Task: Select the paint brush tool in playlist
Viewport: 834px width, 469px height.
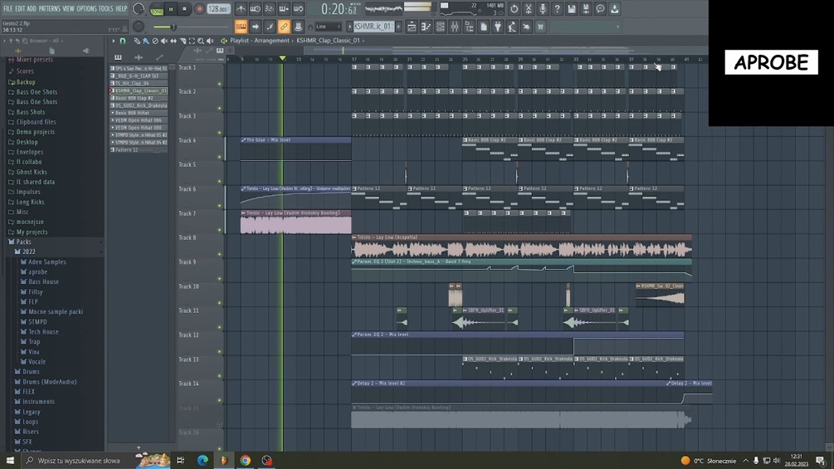Action: [x=146, y=41]
